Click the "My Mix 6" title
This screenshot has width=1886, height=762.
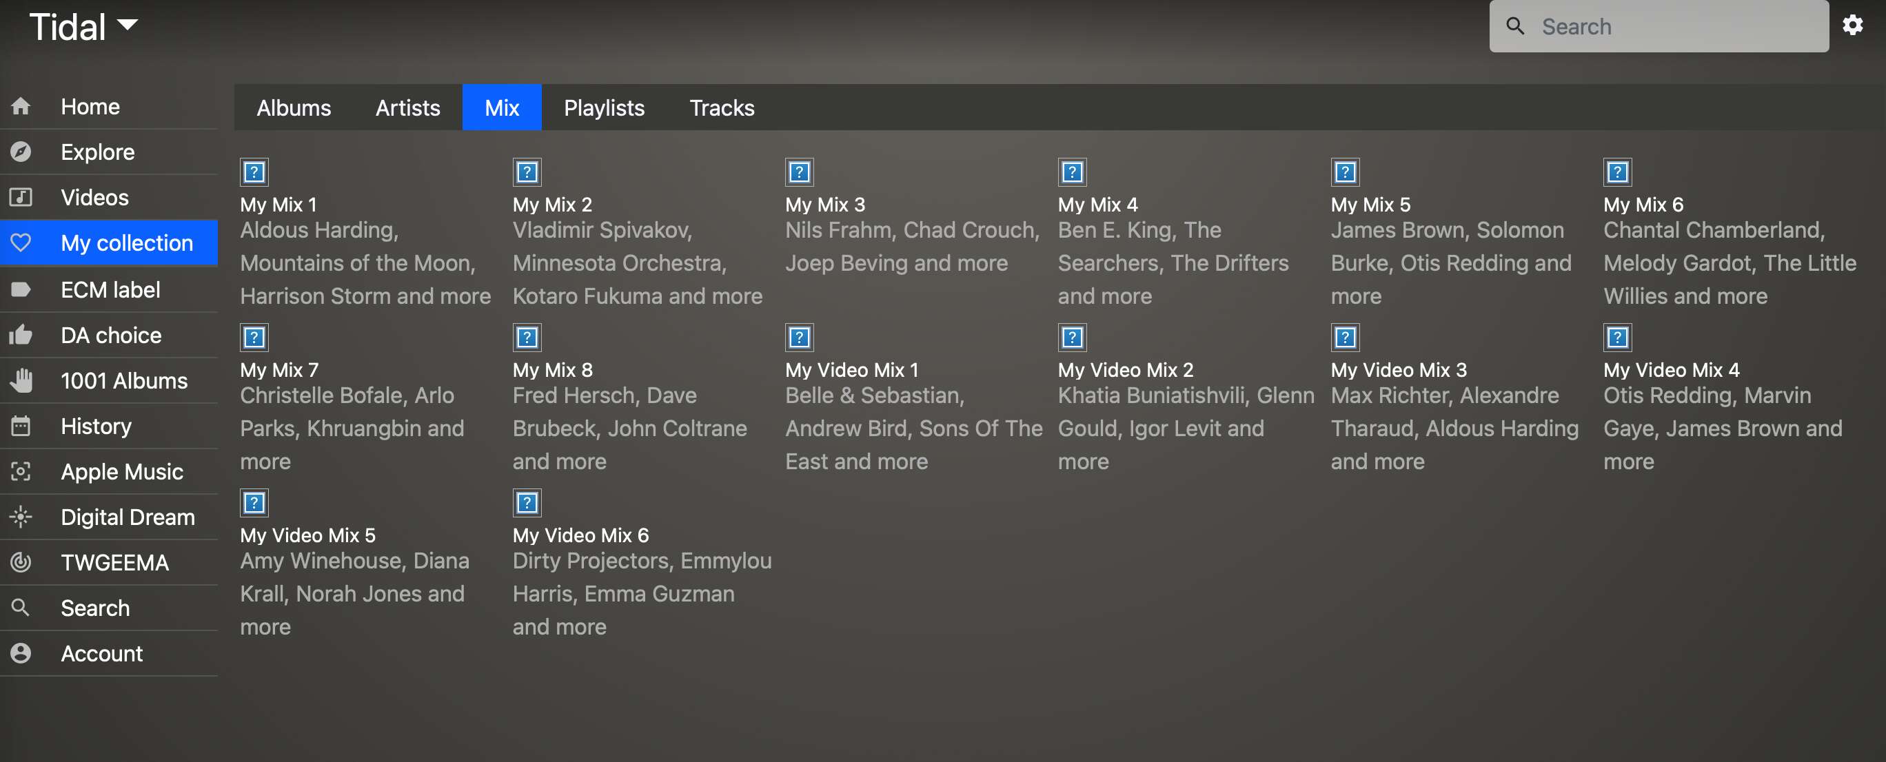pyautogui.click(x=1643, y=204)
